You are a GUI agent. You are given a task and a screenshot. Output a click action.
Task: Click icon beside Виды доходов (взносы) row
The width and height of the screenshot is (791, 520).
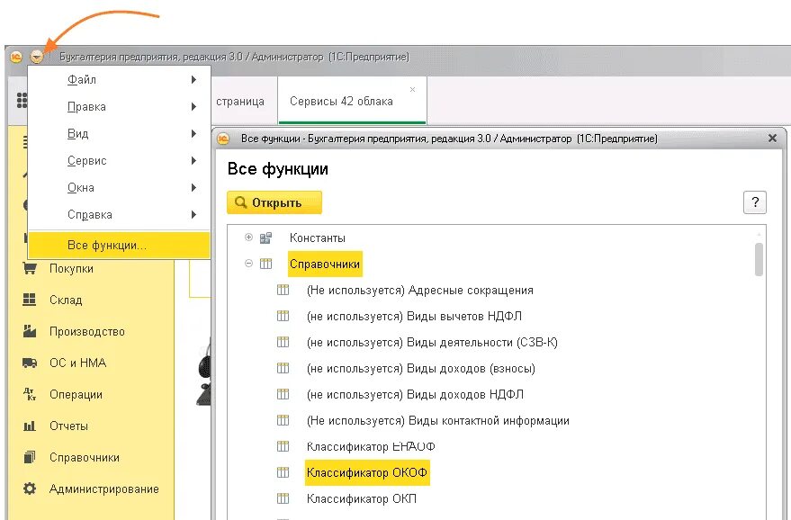(x=283, y=368)
